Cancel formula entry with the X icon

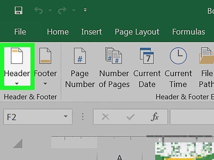click(106, 117)
